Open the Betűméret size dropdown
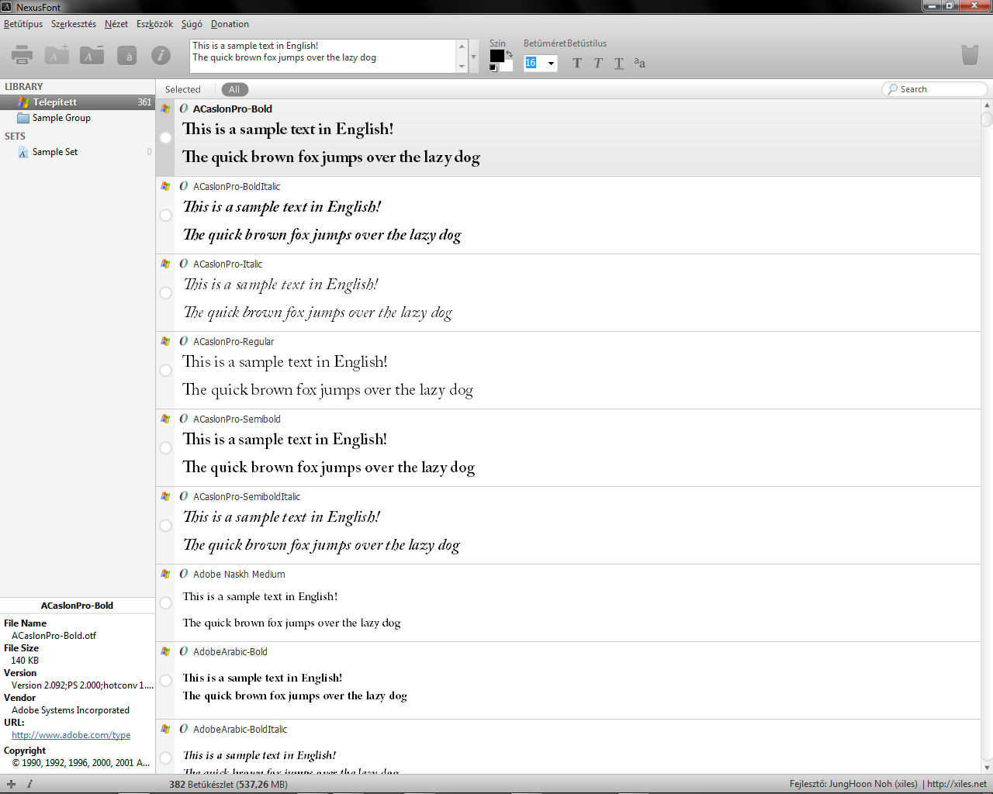Screen dimensions: 993x794 coord(551,63)
